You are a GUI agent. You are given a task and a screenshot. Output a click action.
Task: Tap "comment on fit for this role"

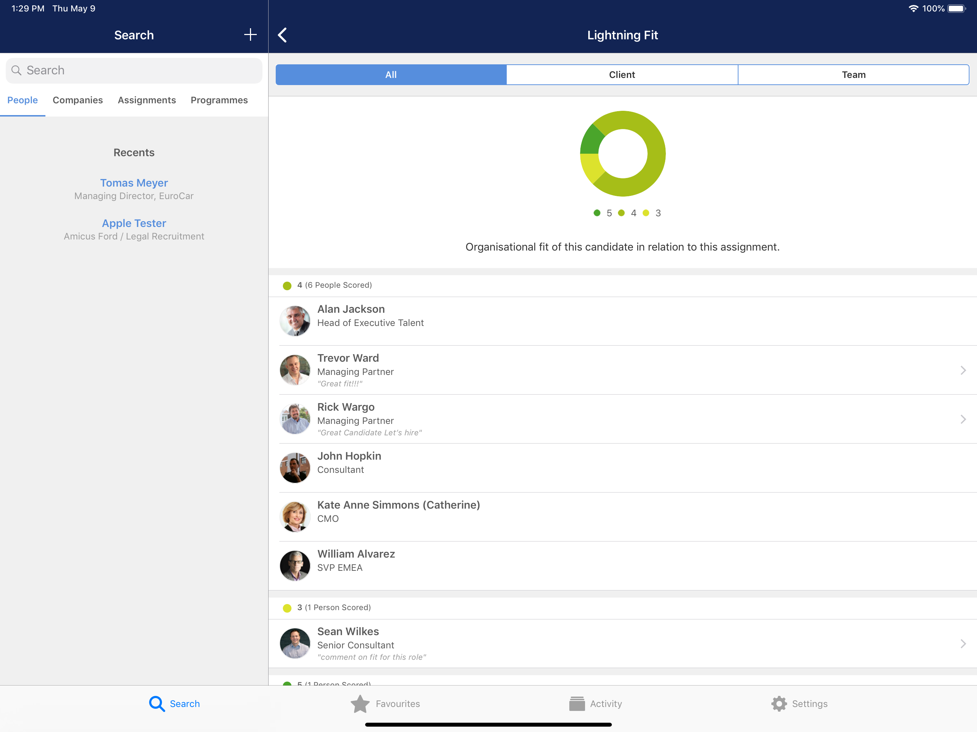pyautogui.click(x=372, y=657)
